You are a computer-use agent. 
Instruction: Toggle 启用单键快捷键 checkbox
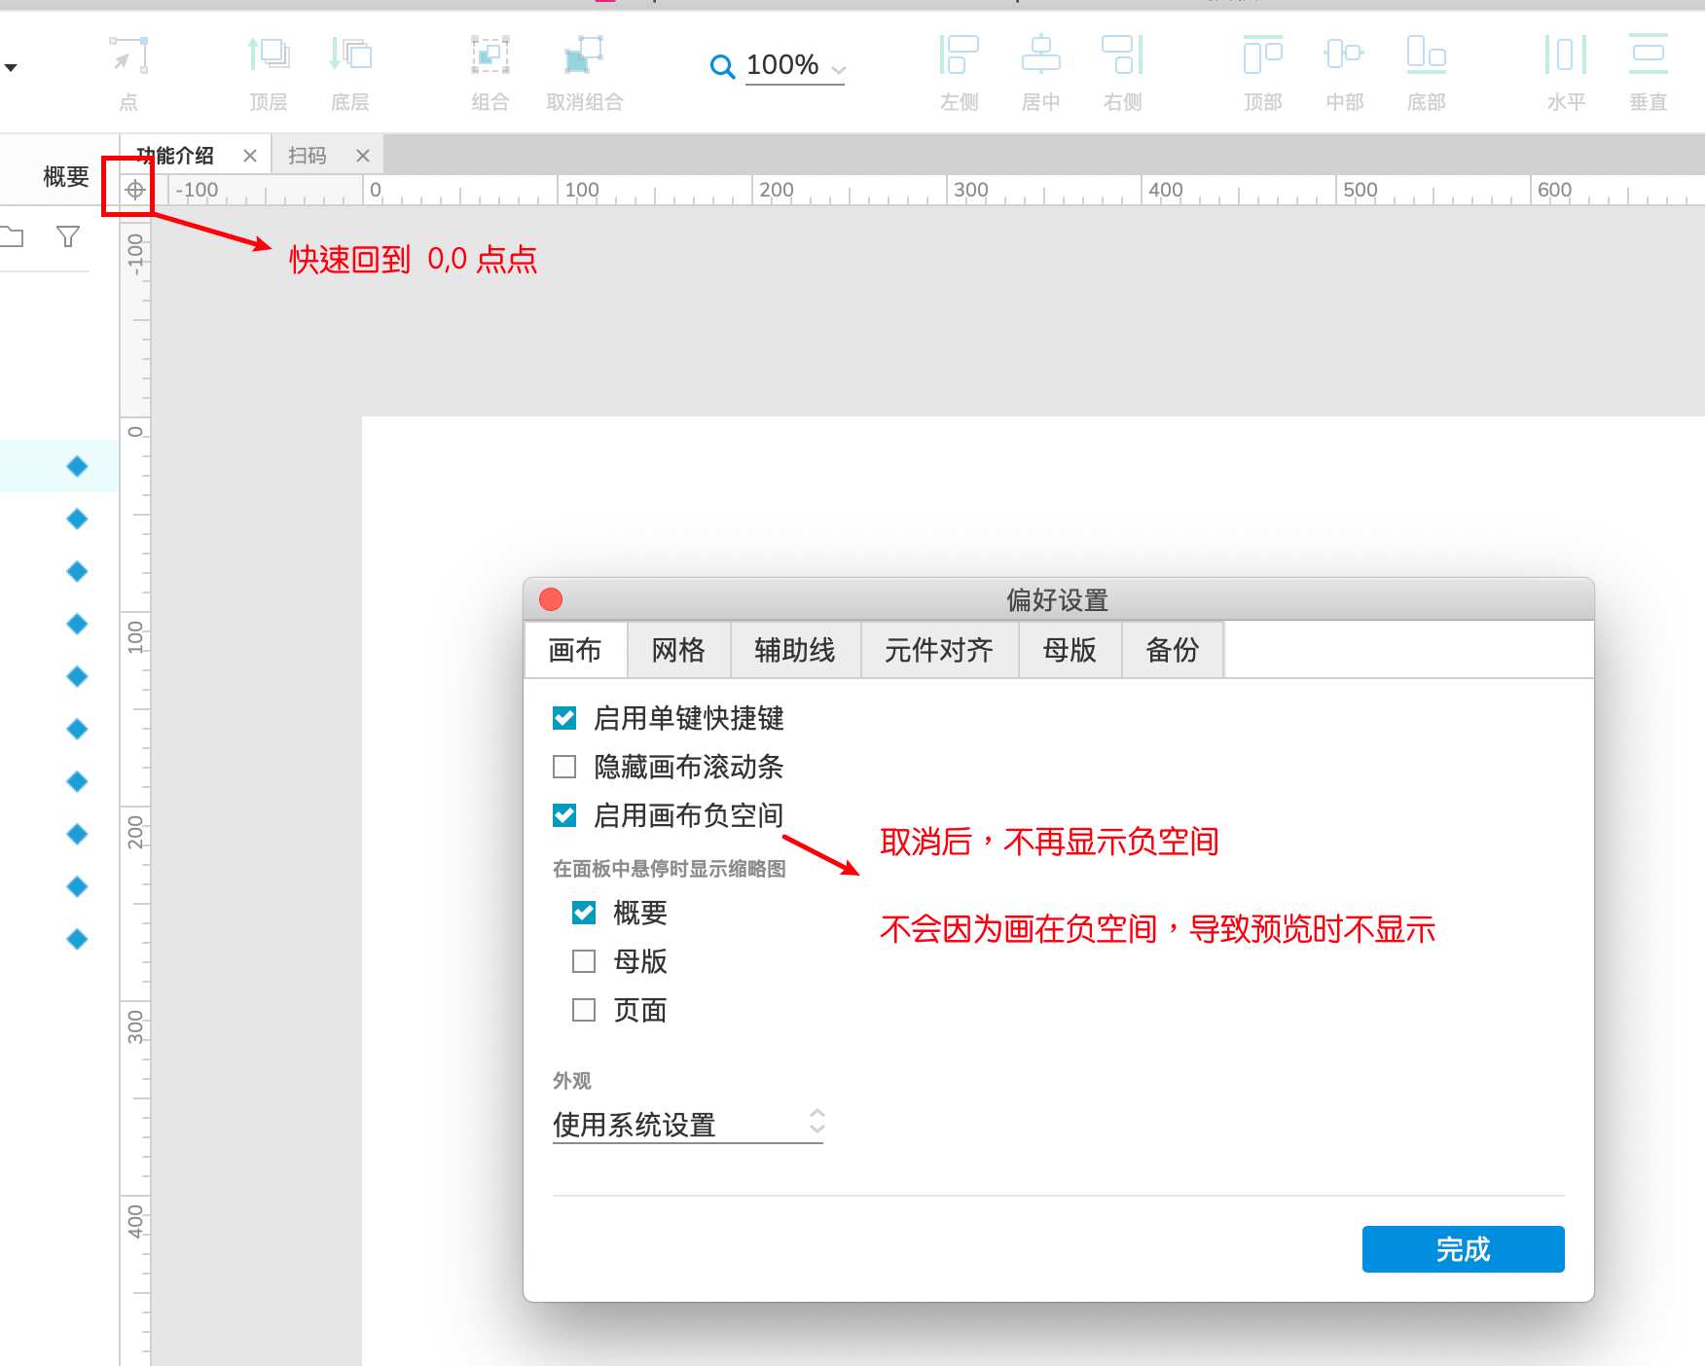tap(564, 718)
